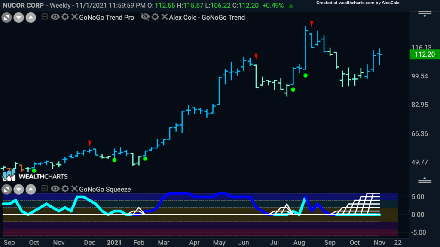Maximize the GoNoGo Squeeze pane
This screenshot has height=247, width=440.
coord(6,190)
